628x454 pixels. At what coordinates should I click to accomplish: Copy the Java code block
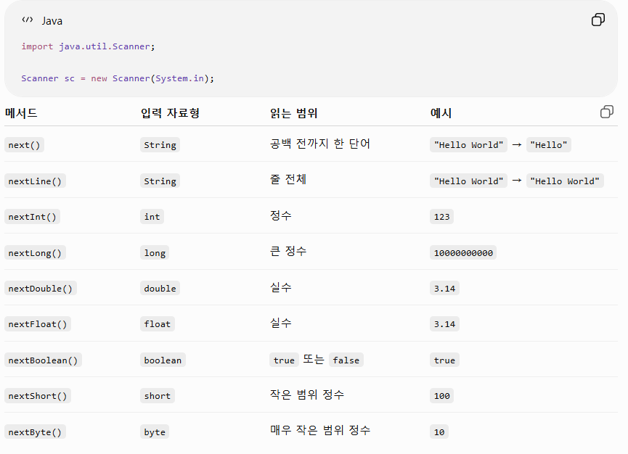tap(598, 20)
